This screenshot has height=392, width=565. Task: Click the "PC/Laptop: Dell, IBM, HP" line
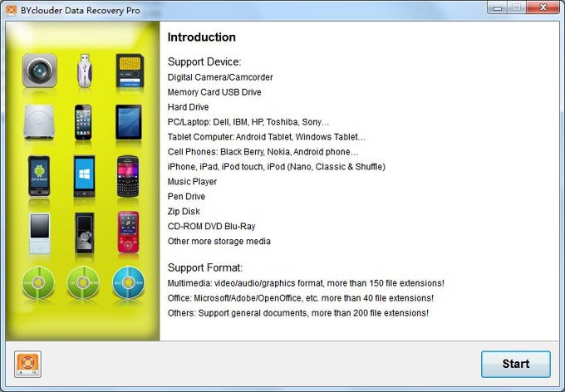[248, 122]
